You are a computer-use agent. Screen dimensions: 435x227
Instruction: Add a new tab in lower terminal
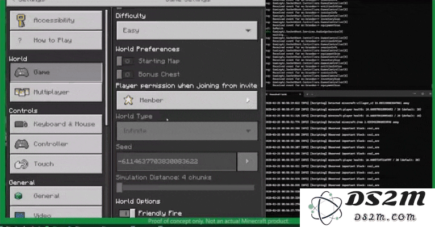click(x=307, y=94)
